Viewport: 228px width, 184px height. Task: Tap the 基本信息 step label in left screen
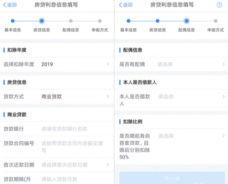point(13,30)
